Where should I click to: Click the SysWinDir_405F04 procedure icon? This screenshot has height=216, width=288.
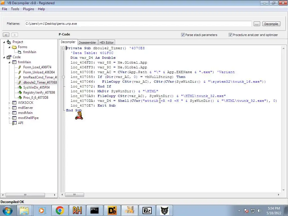pos(20,87)
